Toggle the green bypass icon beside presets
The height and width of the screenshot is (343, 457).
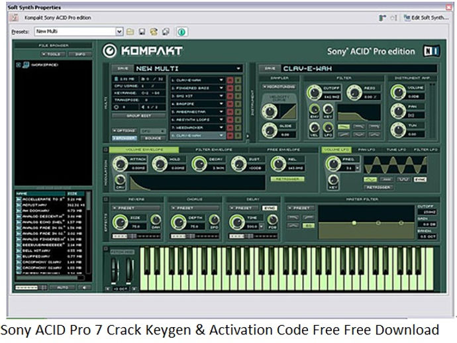click(181, 32)
